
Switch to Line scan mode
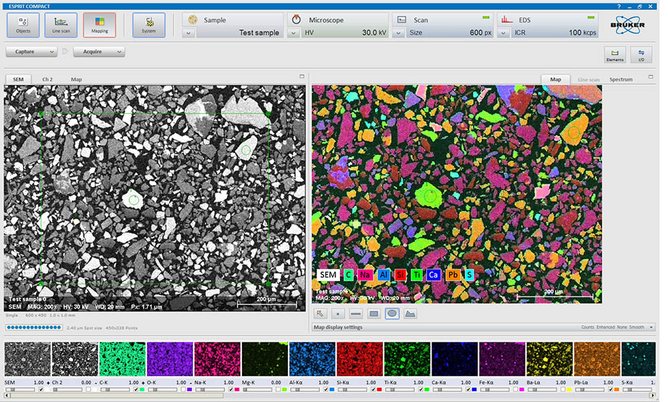click(x=61, y=25)
